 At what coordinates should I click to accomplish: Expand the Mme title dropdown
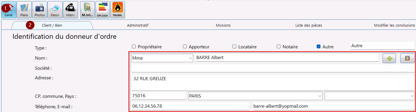pos(162,58)
